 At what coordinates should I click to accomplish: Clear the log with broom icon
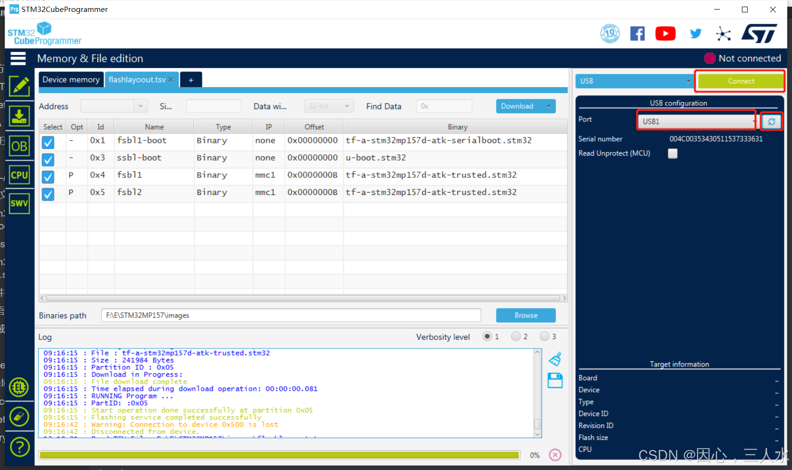click(555, 359)
